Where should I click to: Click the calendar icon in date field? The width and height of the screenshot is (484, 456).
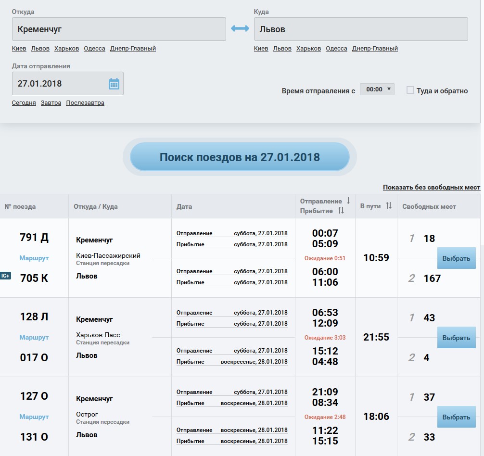(x=114, y=84)
